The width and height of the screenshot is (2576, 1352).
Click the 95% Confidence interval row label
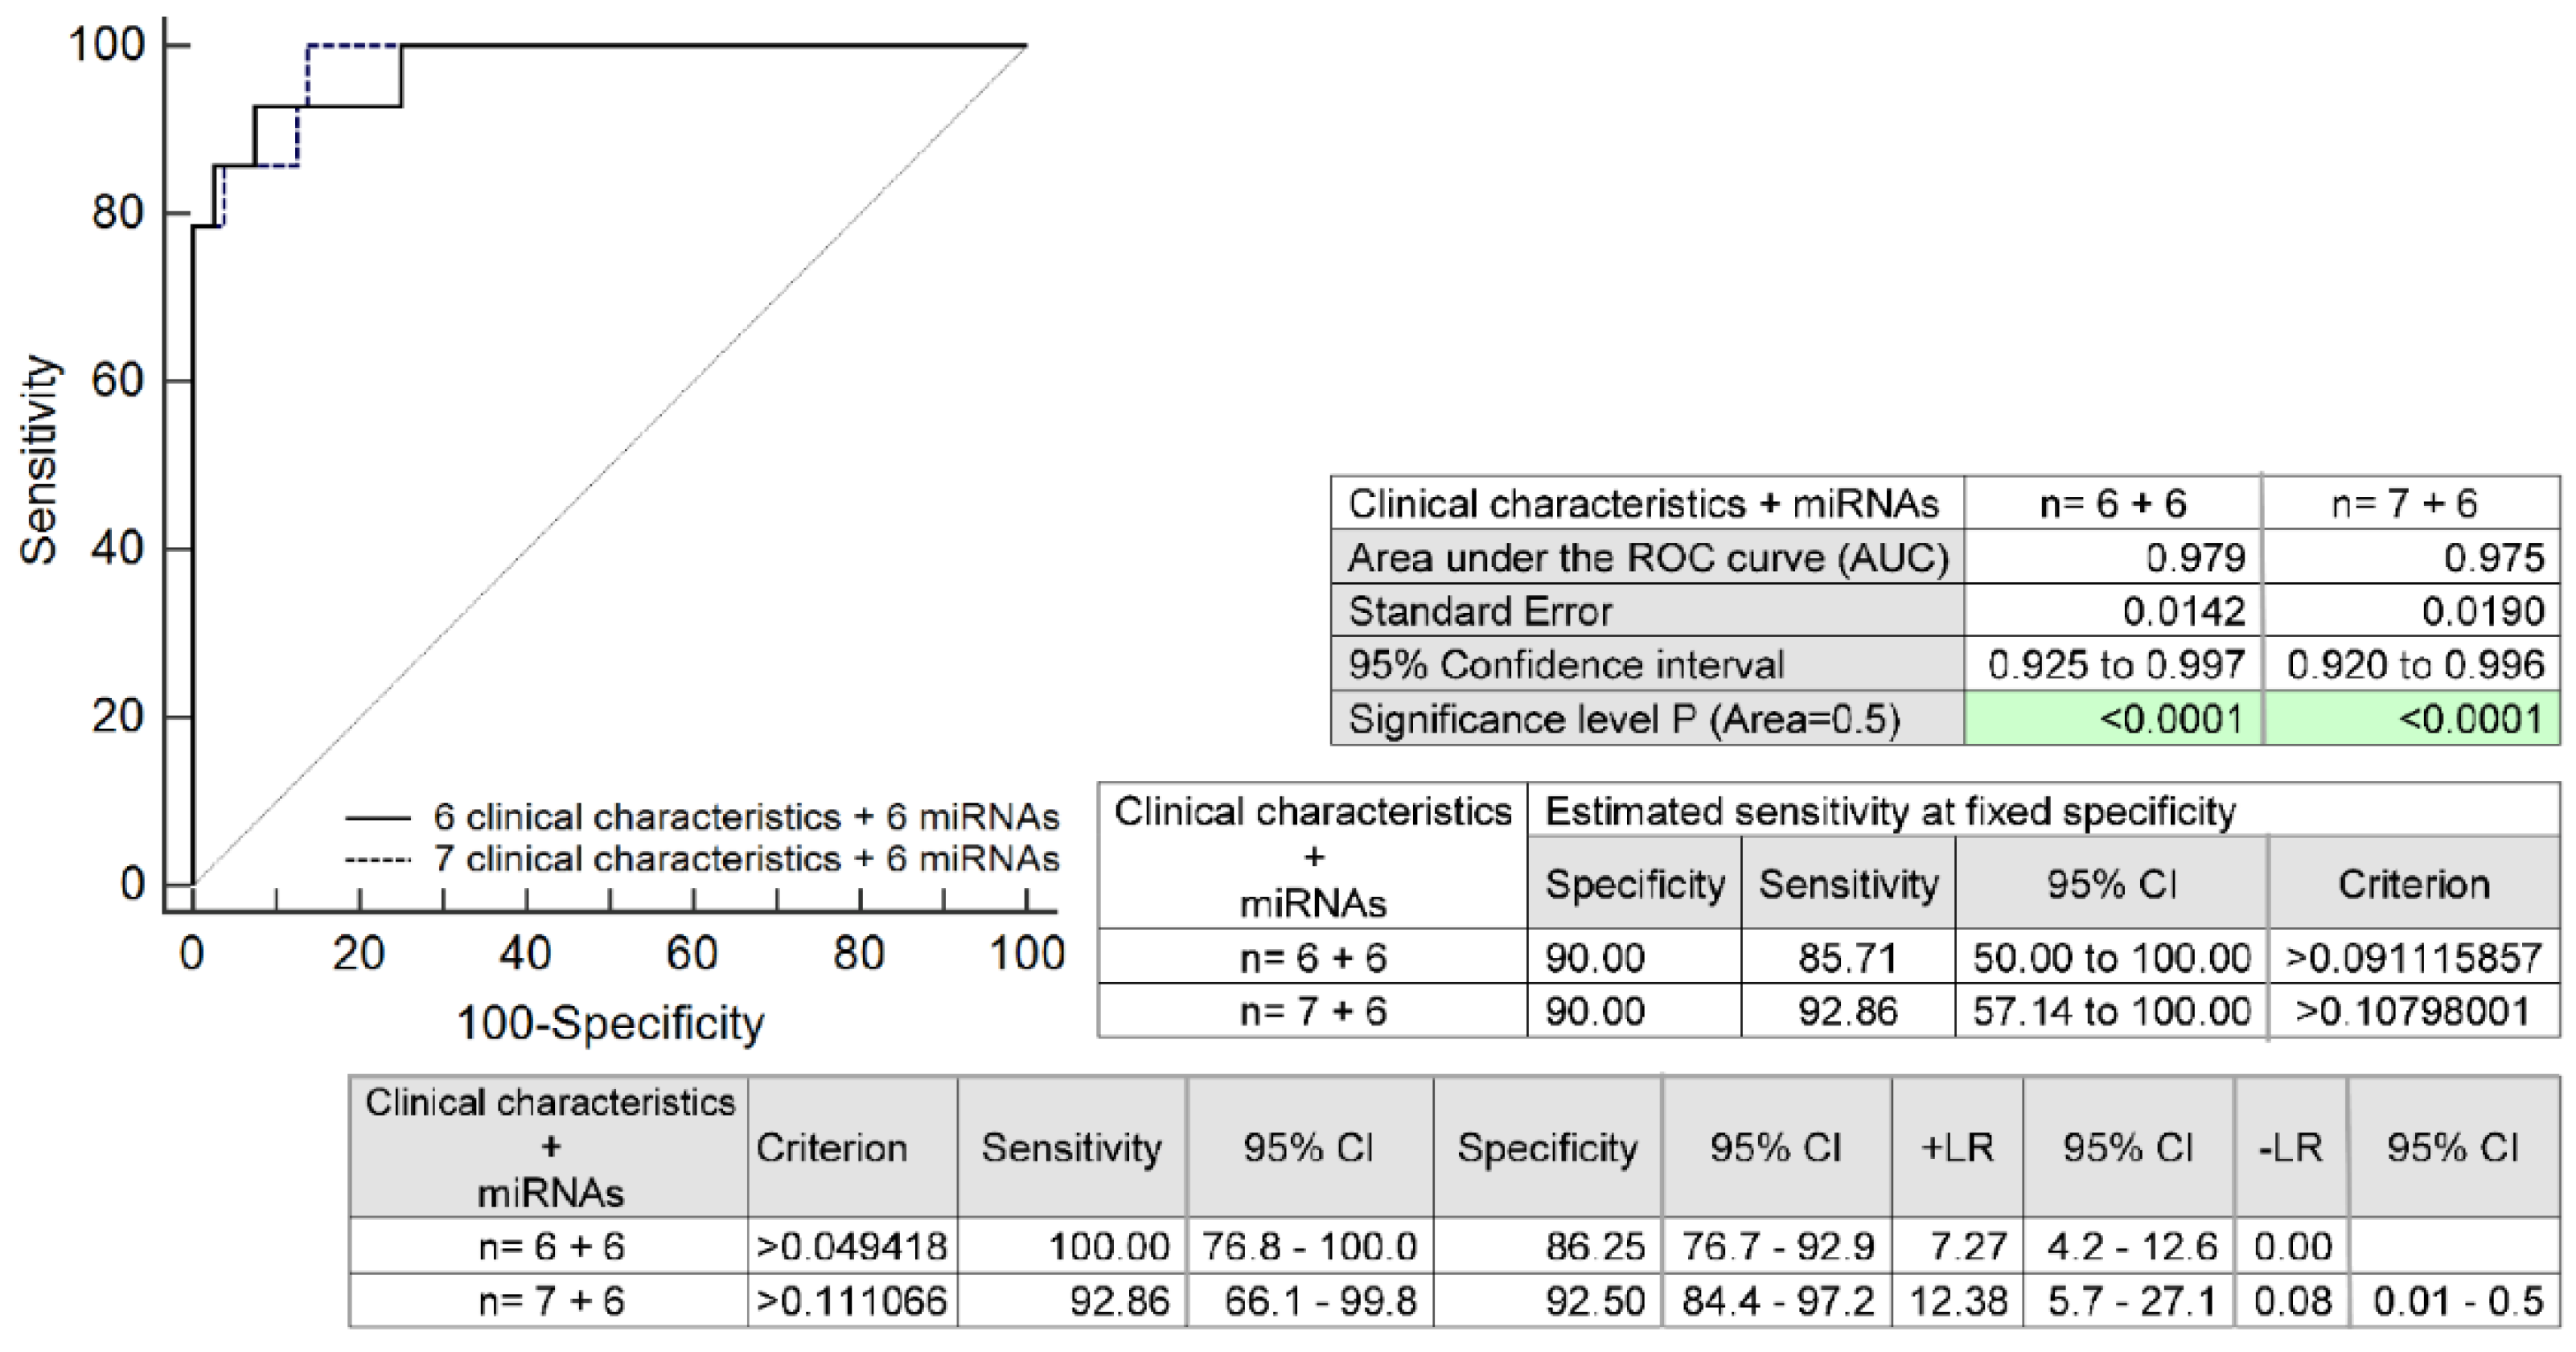[x=1565, y=665]
